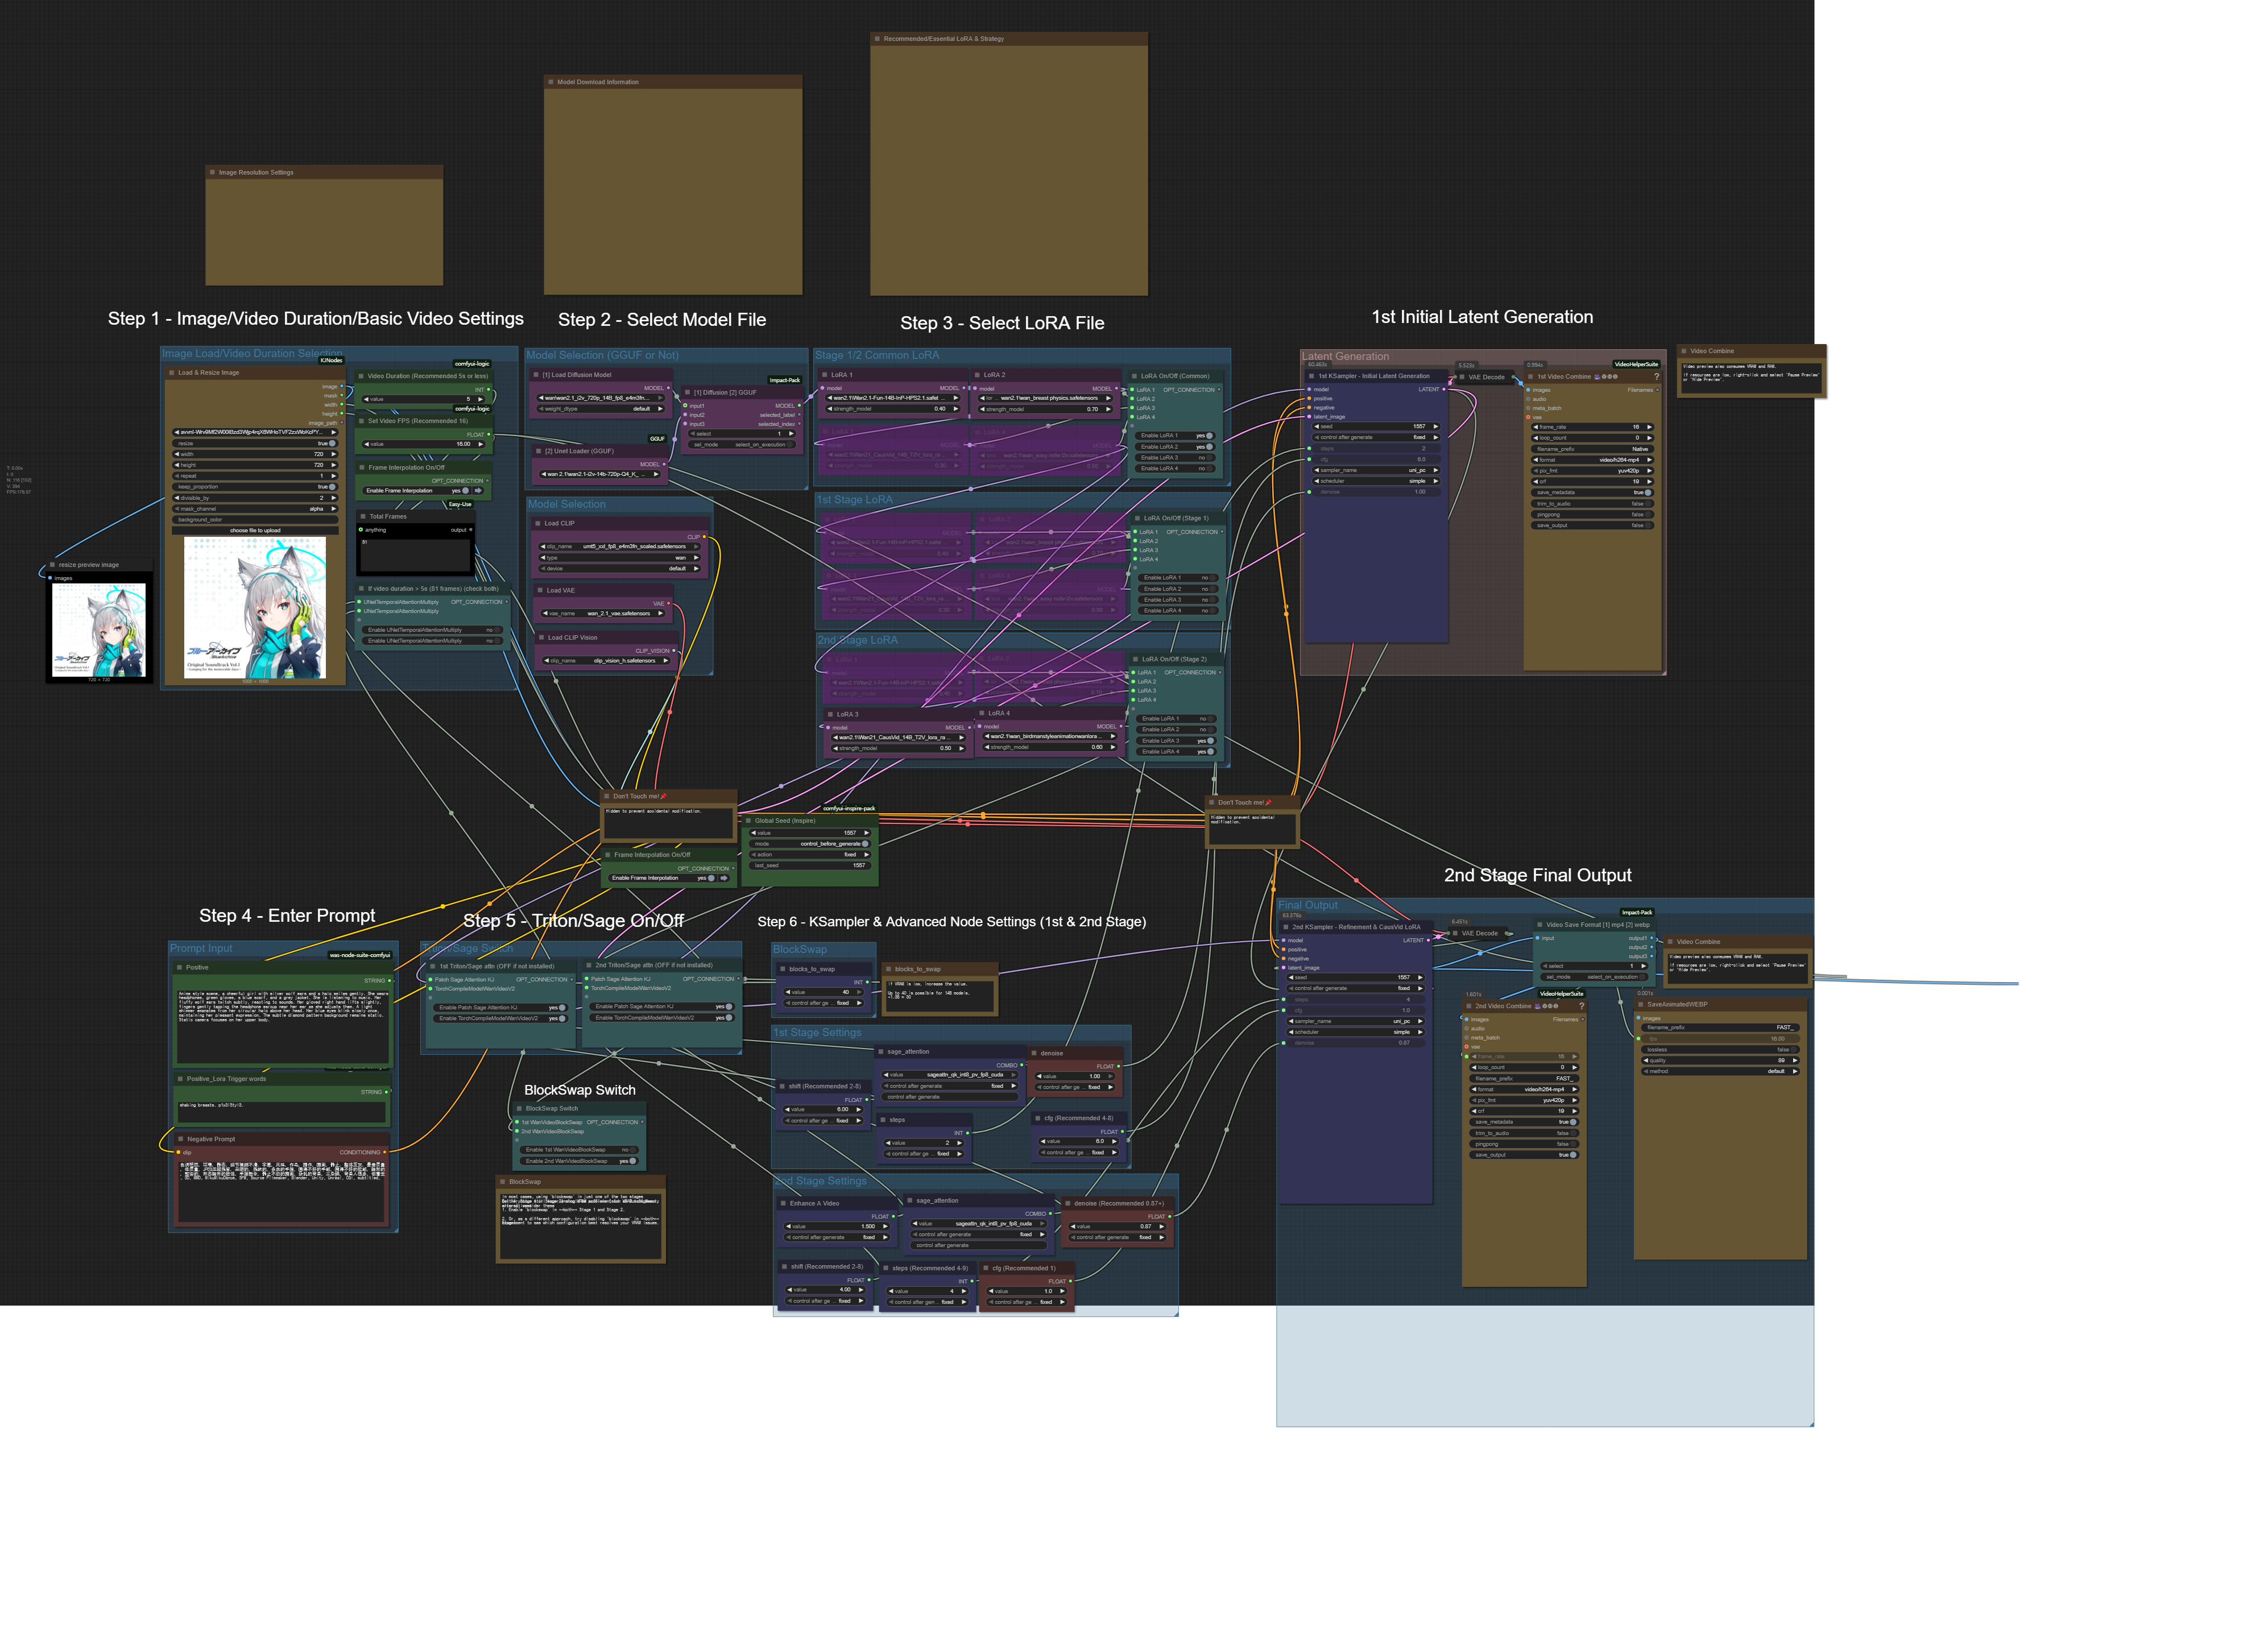The width and height of the screenshot is (2268, 1632).
Task: Click choose file to upload button
Action: tap(255, 530)
